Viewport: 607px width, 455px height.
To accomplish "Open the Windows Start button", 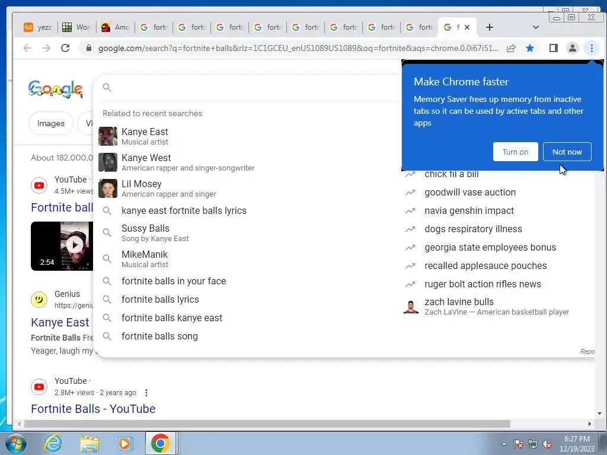I will [16, 443].
